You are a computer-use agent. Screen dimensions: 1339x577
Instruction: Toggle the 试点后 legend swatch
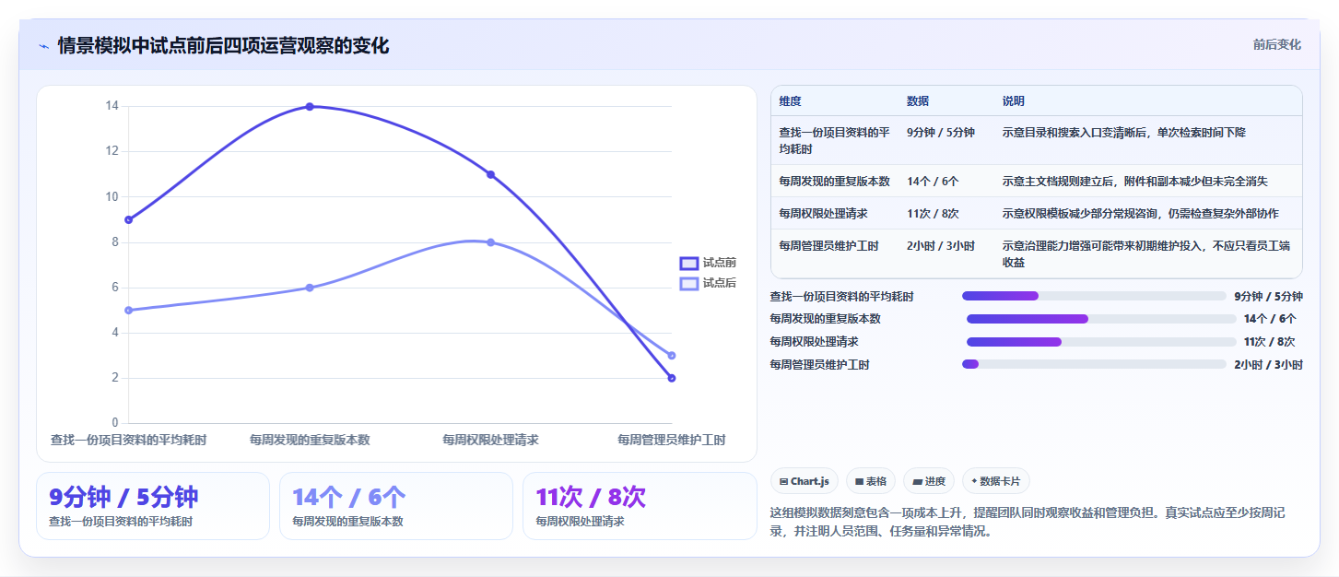point(689,283)
